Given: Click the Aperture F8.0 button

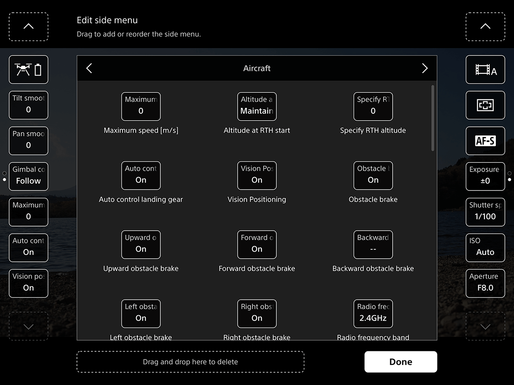Looking at the screenshot, I should pyautogui.click(x=485, y=283).
